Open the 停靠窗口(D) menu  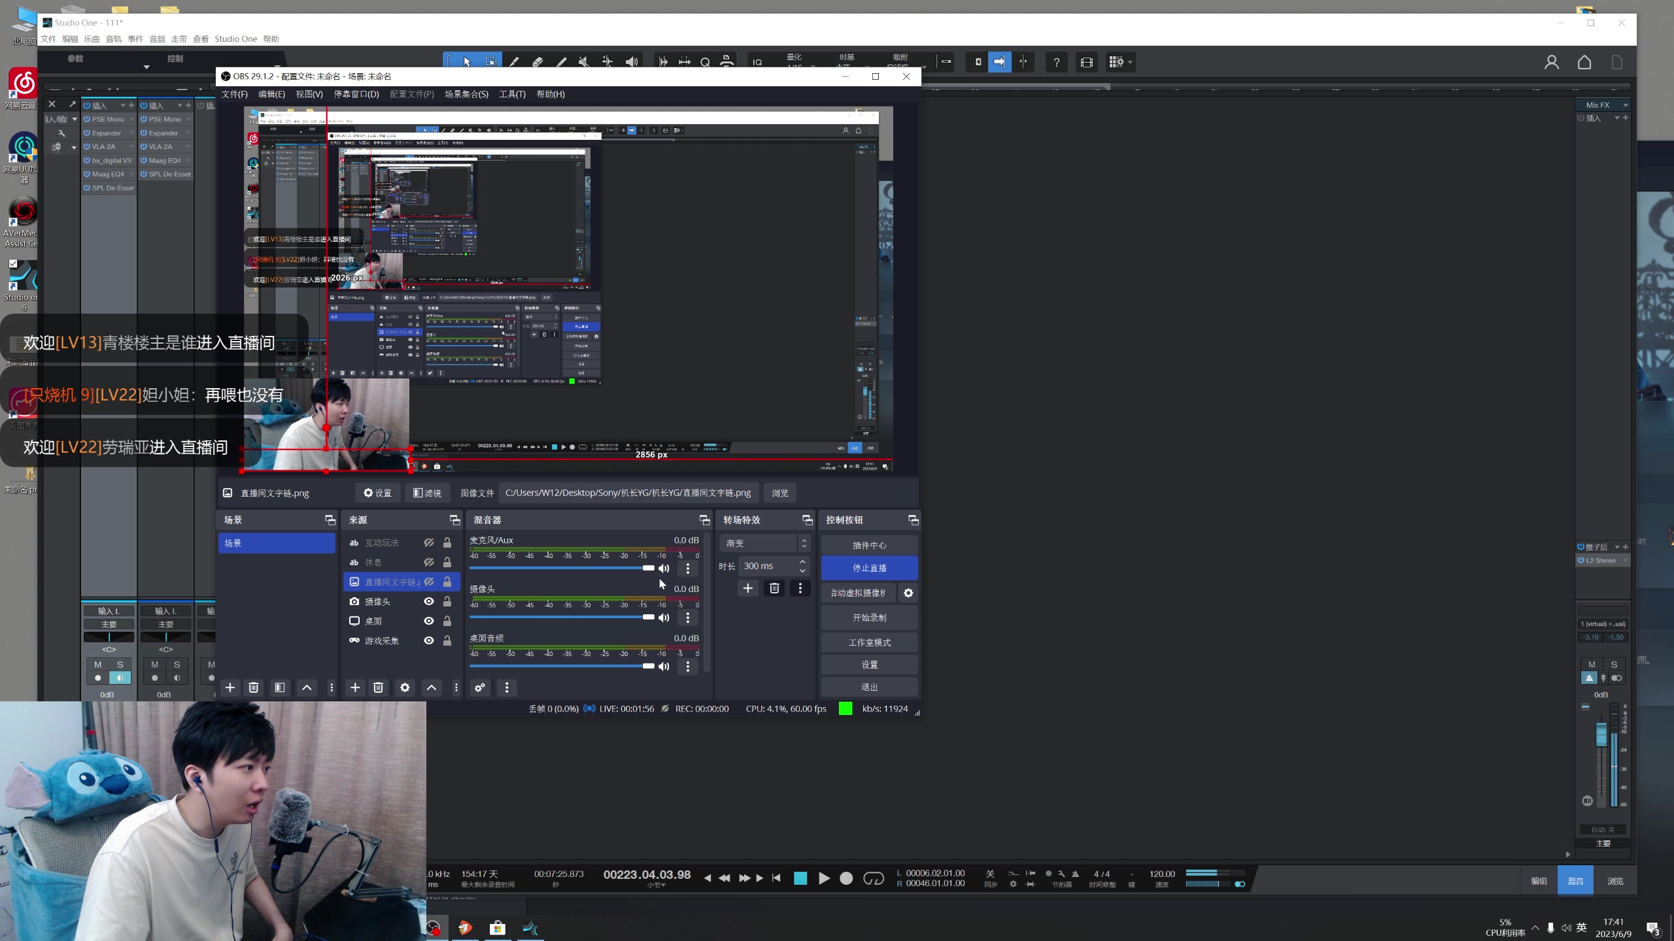click(356, 94)
